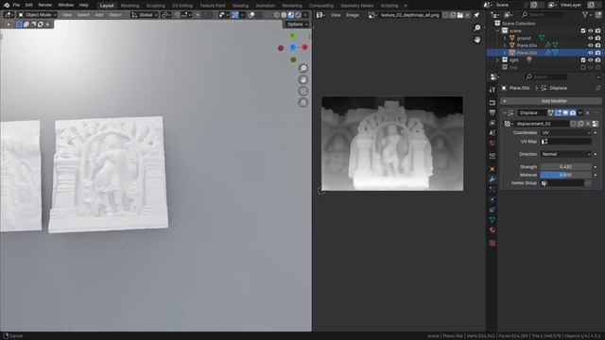This screenshot has height=340, width=605.
Task: Expand Plane.004 in outliner
Action: pyautogui.click(x=505, y=45)
